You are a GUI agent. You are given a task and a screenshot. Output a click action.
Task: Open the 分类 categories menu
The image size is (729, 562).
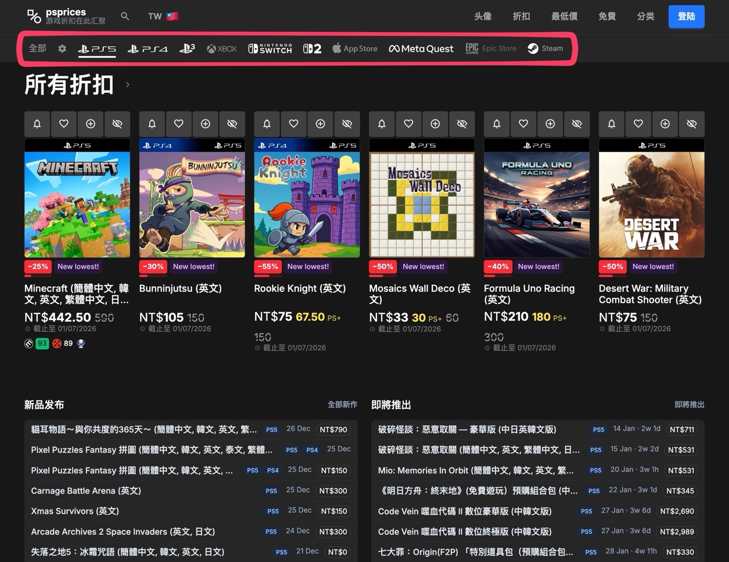point(645,17)
